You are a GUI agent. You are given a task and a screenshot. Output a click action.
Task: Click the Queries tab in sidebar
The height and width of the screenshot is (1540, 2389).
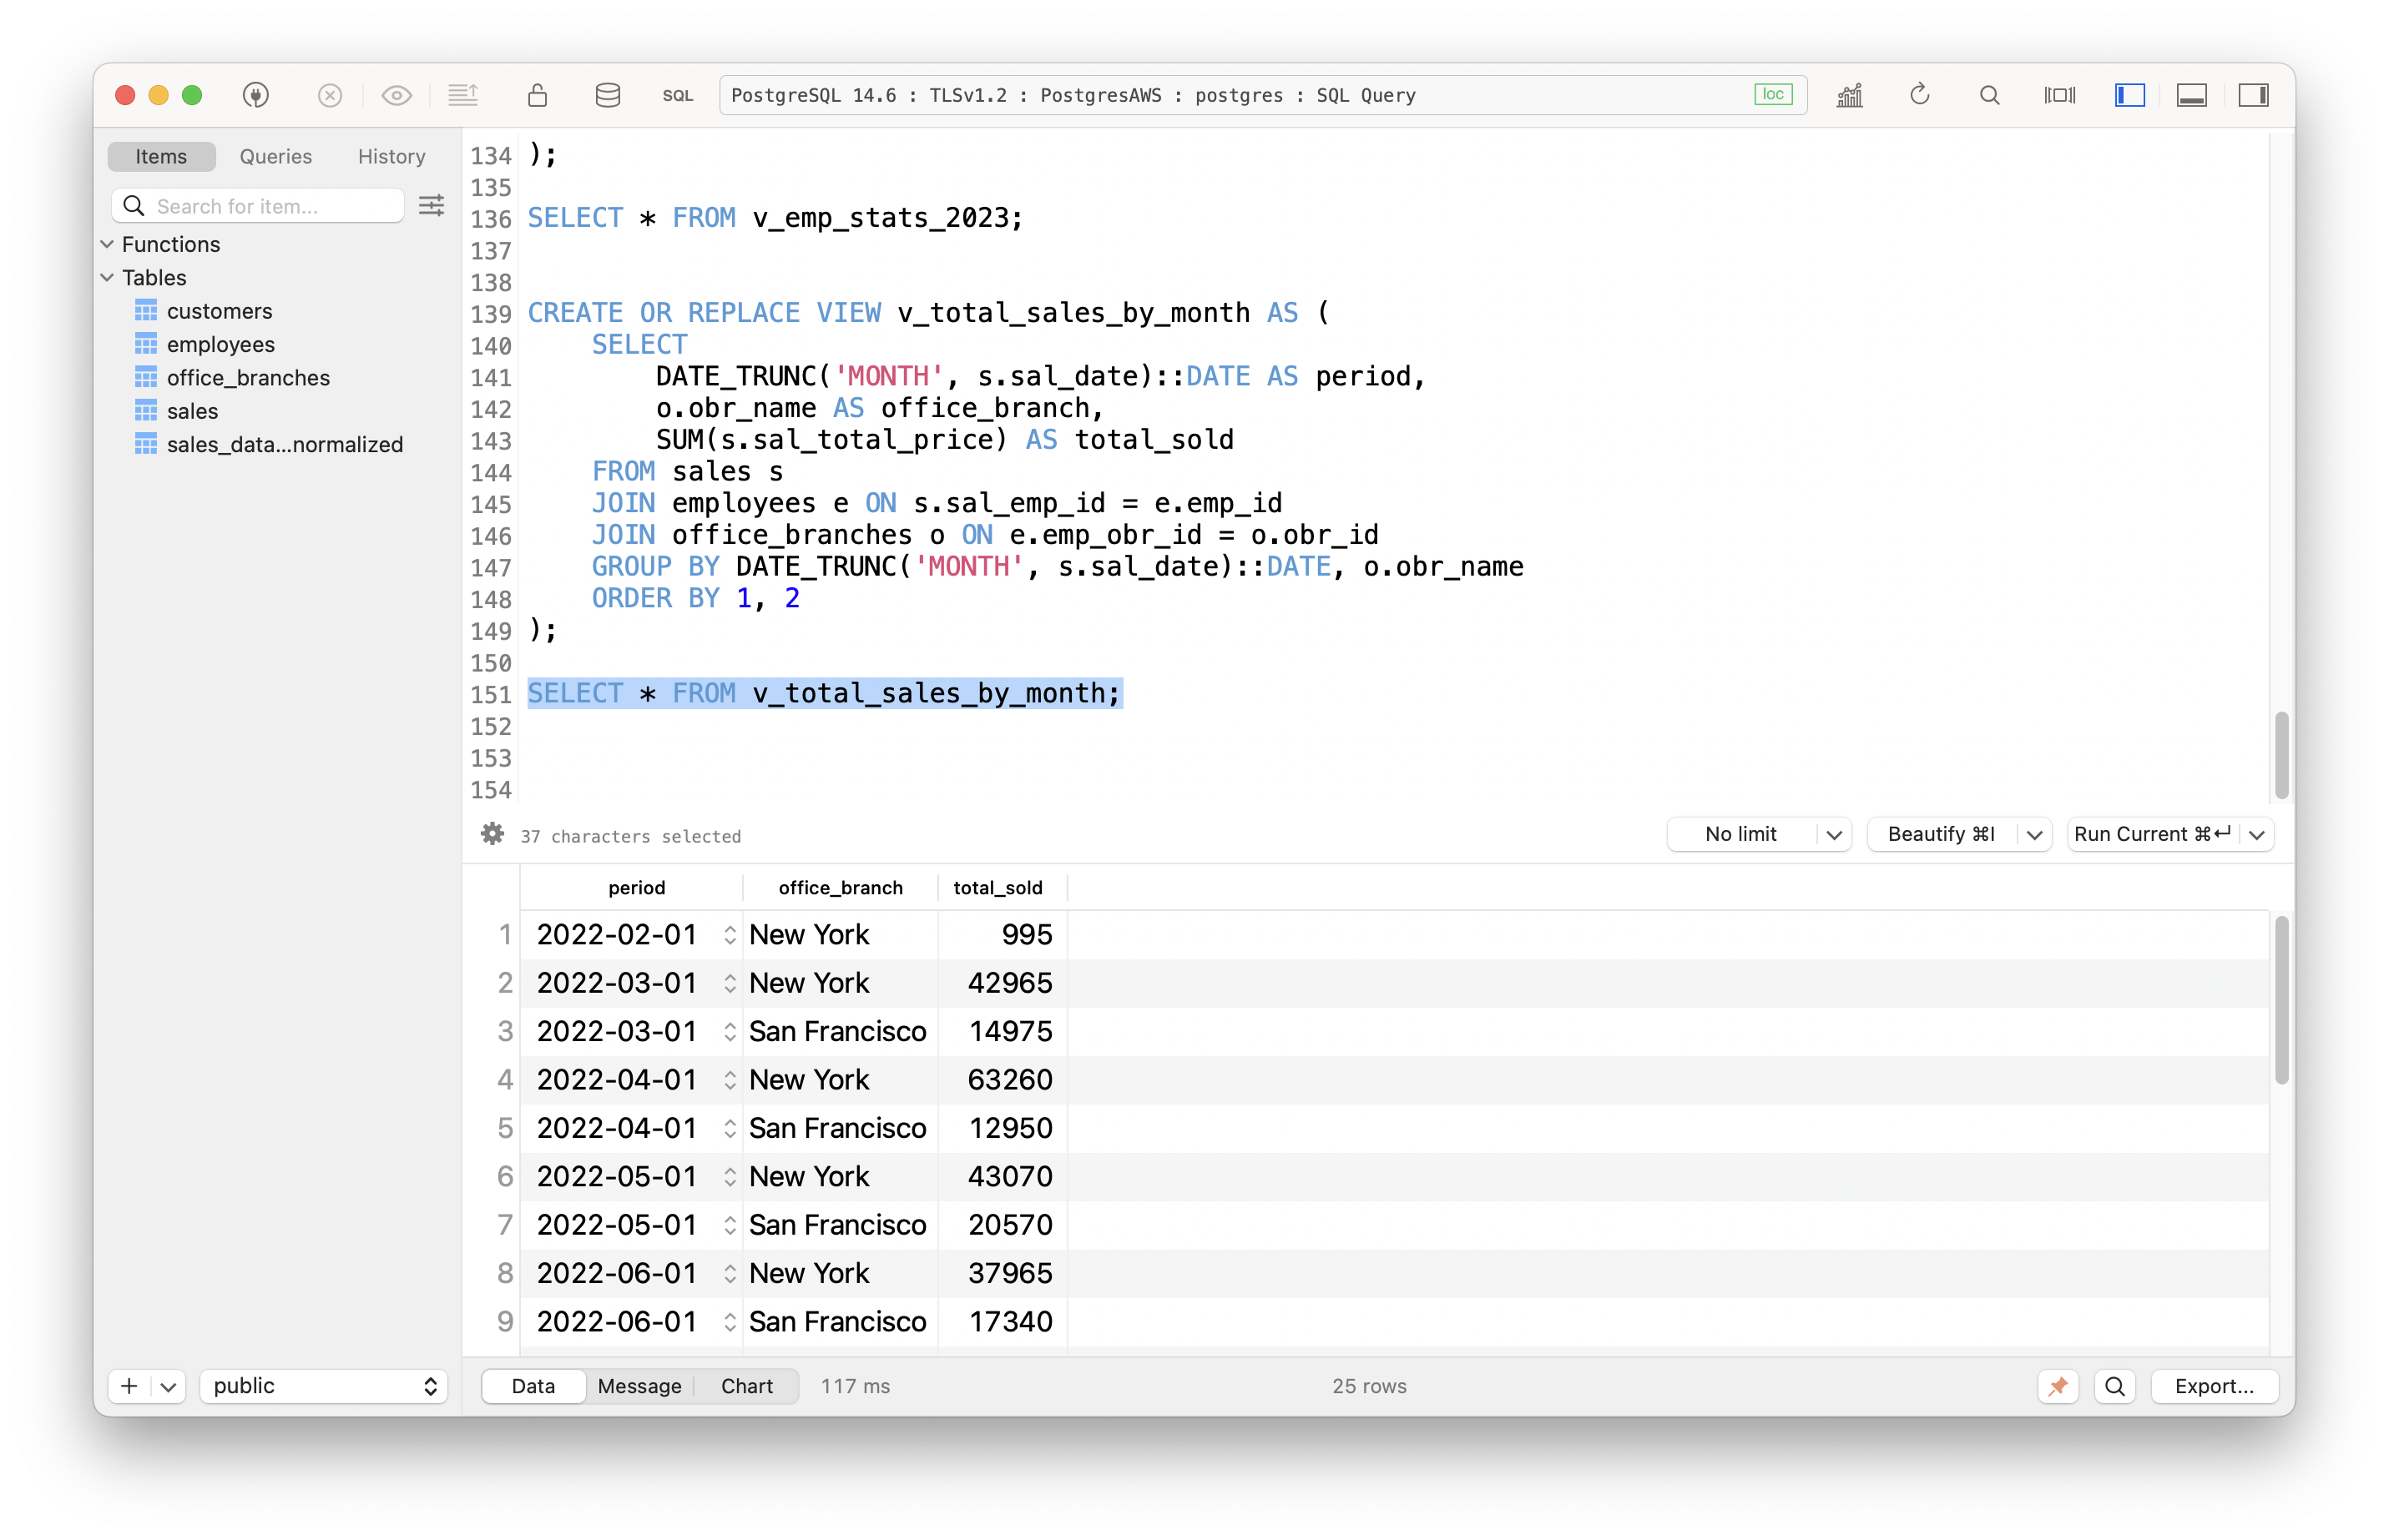[275, 155]
